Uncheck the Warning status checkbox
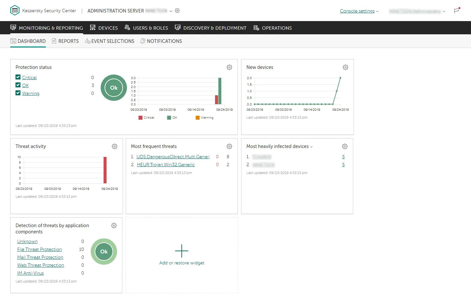This screenshot has width=471, height=301. click(x=18, y=93)
